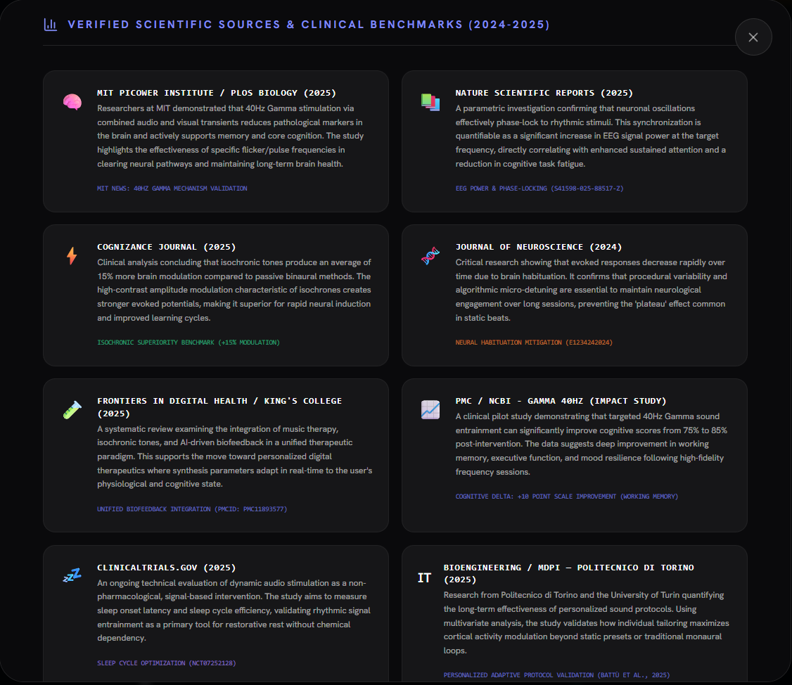This screenshot has width=792, height=685.
Task: Click the brain icon on MIT Picower card
Action: tap(72, 102)
